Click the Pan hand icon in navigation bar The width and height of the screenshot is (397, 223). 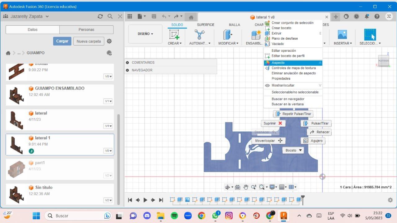pos(246,187)
